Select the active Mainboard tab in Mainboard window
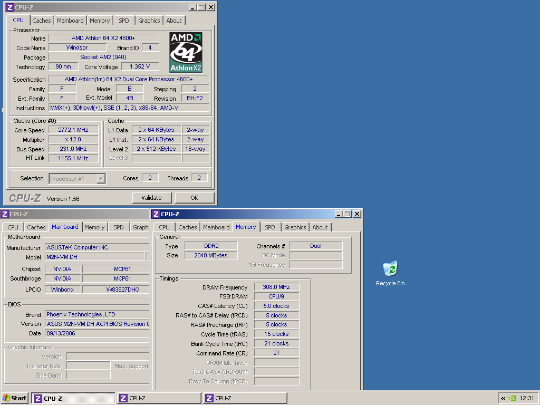 click(x=65, y=227)
